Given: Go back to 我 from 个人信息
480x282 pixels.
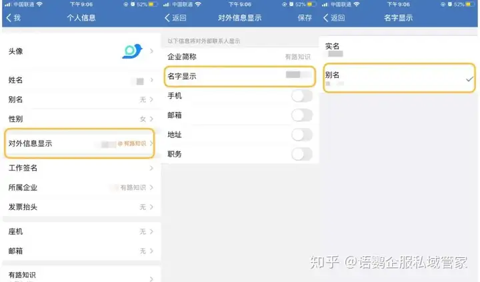Looking at the screenshot, I should (x=13, y=18).
